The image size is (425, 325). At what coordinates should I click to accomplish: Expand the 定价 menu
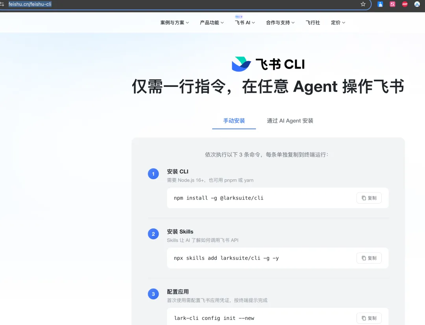tap(338, 23)
